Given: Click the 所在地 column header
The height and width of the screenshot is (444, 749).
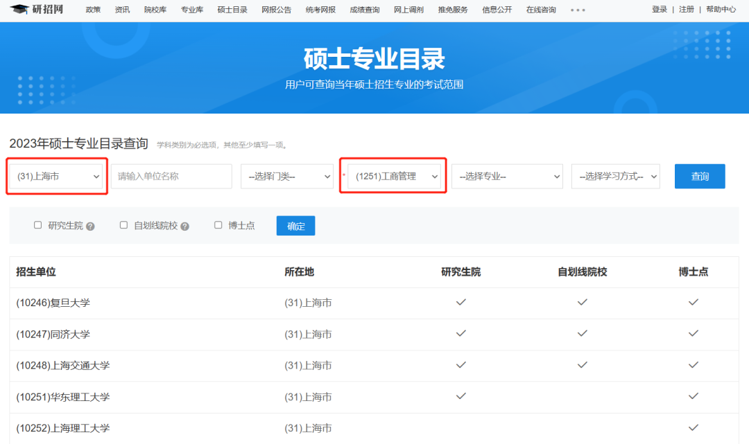Looking at the screenshot, I should (299, 272).
